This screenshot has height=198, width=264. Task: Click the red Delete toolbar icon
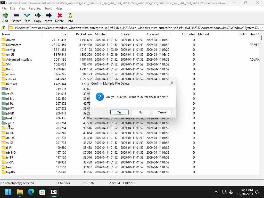click(60, 15)
